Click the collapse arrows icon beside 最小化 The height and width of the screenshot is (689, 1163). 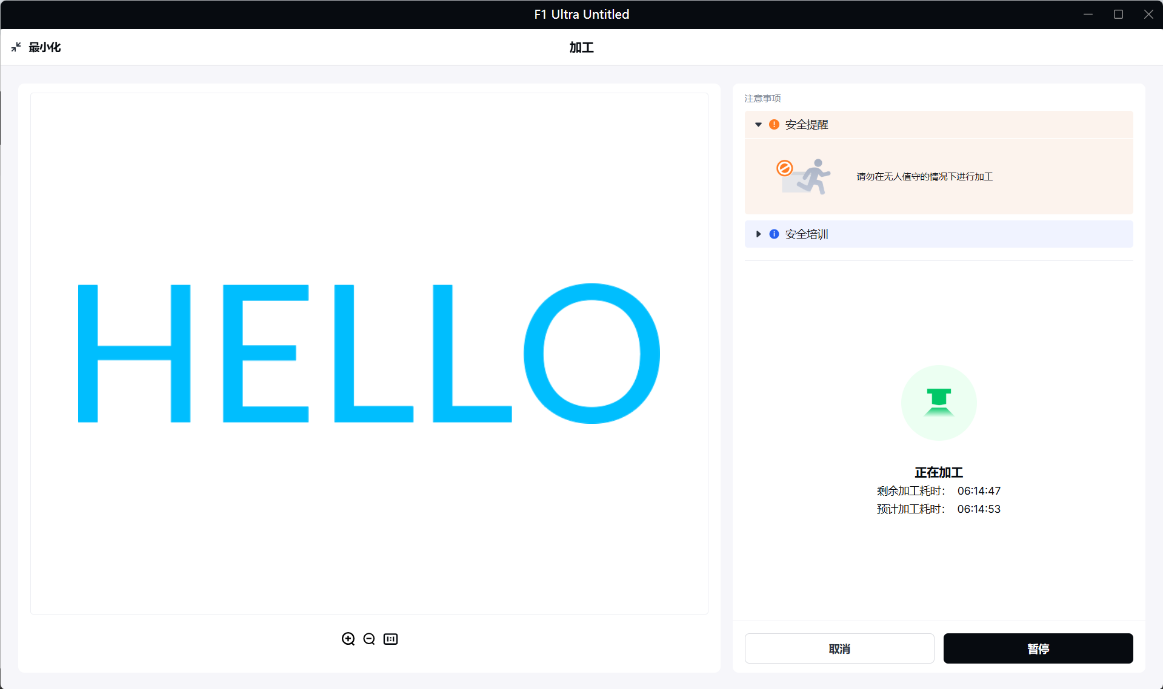(16, 47)
